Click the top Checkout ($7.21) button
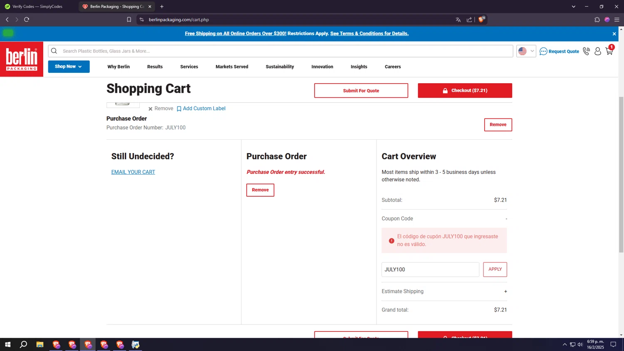Screen dimensions: 624x351 click(x=465, y=91)
